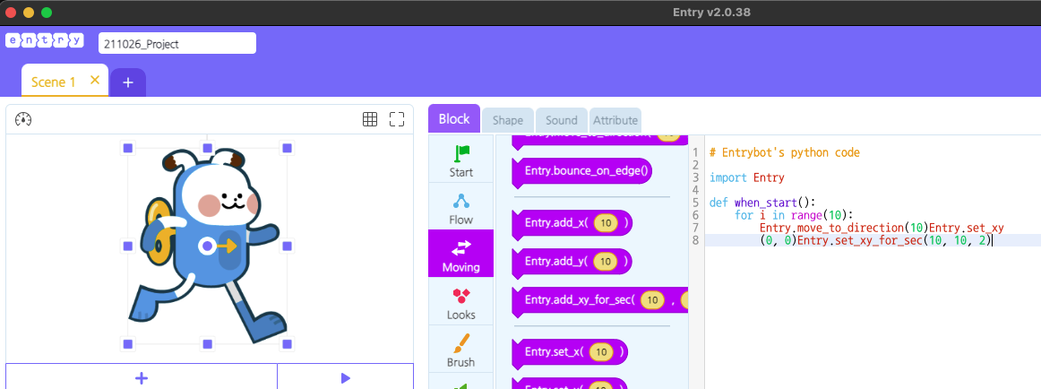Expand stage to fullscreen
Viewport: 1041px width, 389px height.
[x=397, y=119]
